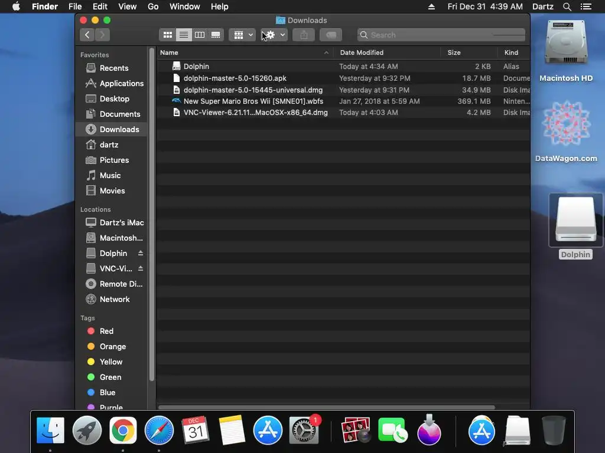This screenshot has width=605, height=453.
Task: Open Google Chrome from the Dock
Action: point(123,430)
